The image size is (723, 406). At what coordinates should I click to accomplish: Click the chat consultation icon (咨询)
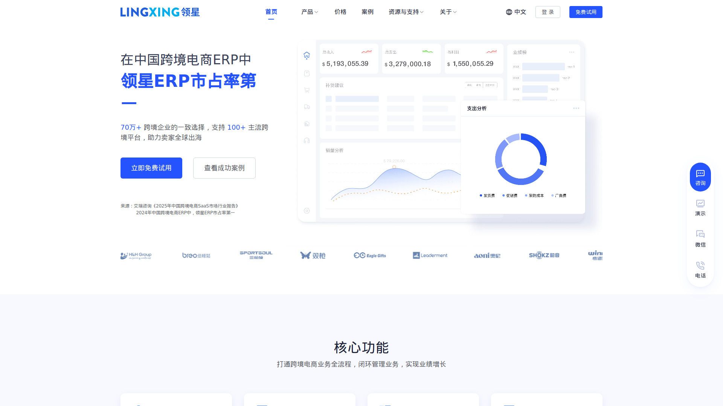tap(700, 174)
